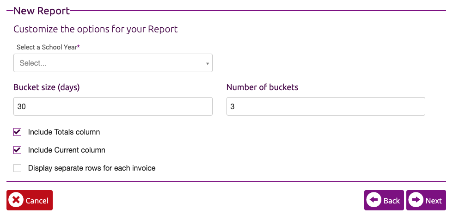
Task: Uncheck the Include Totals column checkbox
Action: pos(18,132)
